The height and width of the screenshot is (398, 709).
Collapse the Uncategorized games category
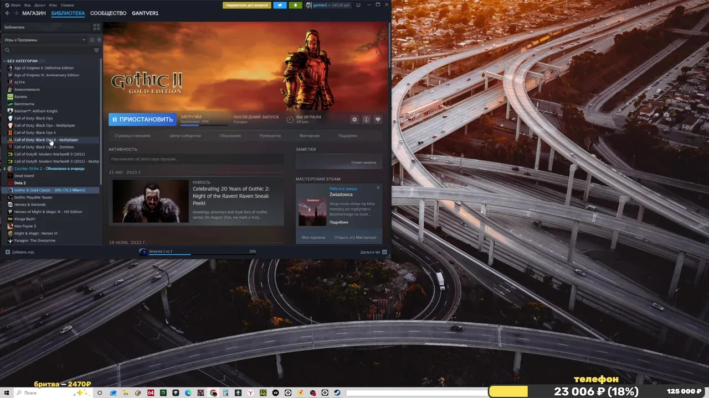pyautogui.click(x=5, y=61)
